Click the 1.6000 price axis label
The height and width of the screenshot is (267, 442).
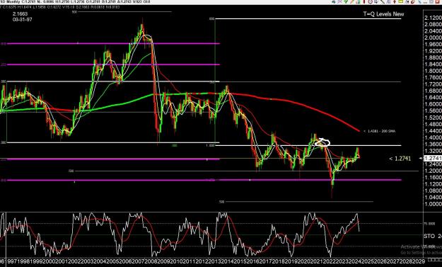click(x=433, y=104)
